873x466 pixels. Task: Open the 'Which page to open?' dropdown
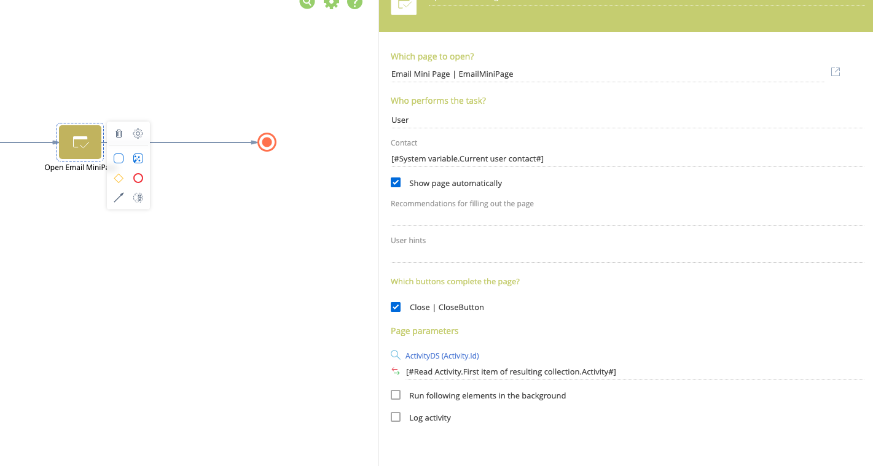(x=607, y=74)
